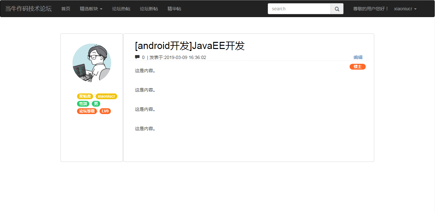
Task: Expand the 精选板块 dropdown menu
Action: [x=91, y=9]
